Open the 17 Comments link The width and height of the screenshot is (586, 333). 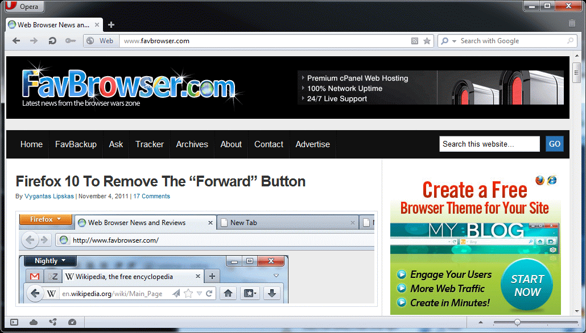[x=151, y=196]
